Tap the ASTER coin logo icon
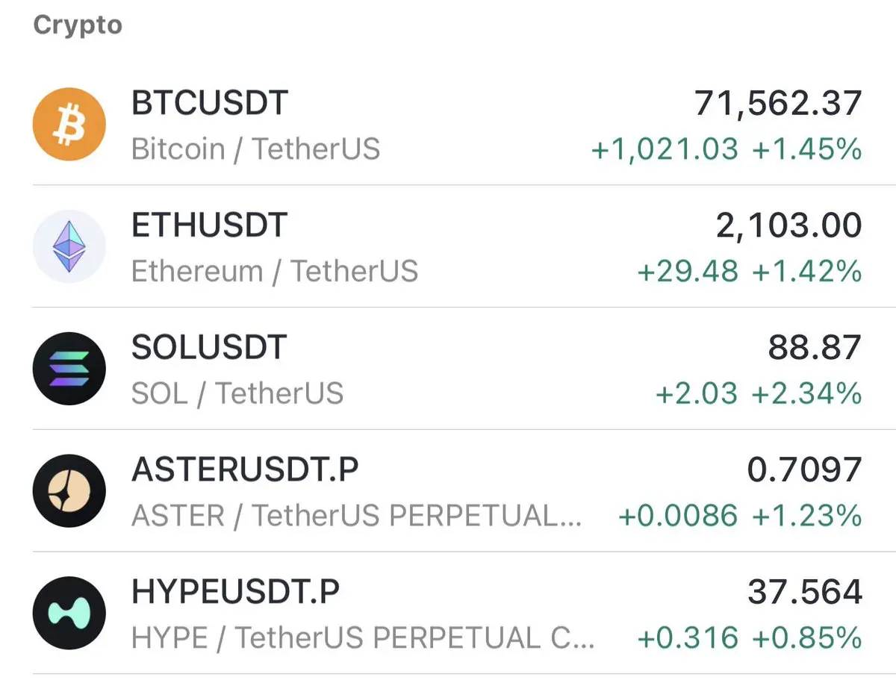This screenshot has height=683, width=896. 69,491
